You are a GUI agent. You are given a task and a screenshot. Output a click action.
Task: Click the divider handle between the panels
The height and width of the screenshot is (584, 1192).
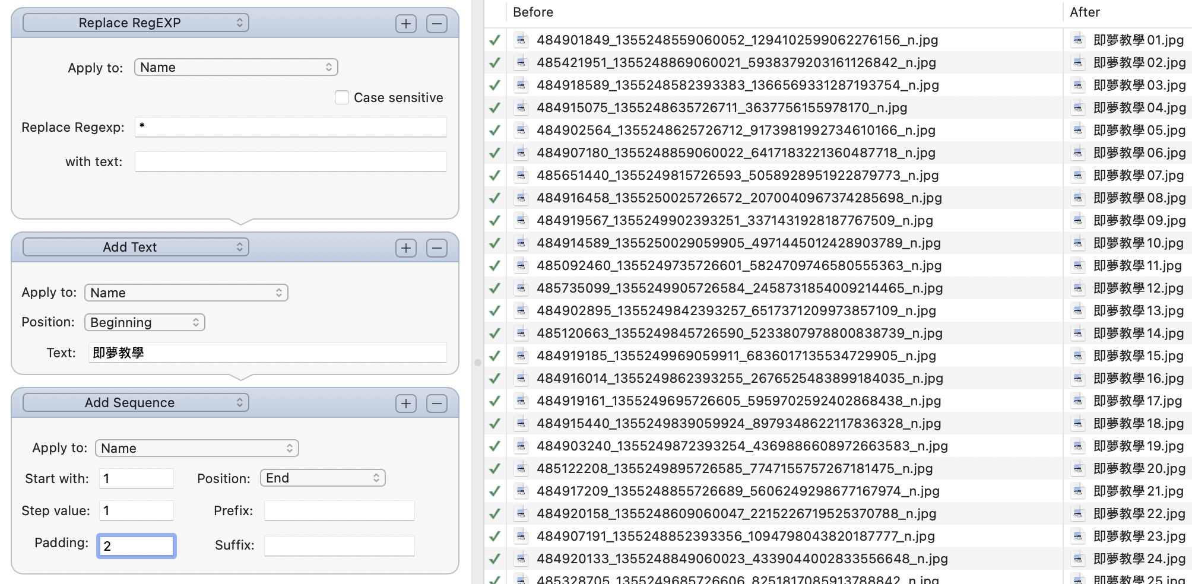tap(477, 362)
